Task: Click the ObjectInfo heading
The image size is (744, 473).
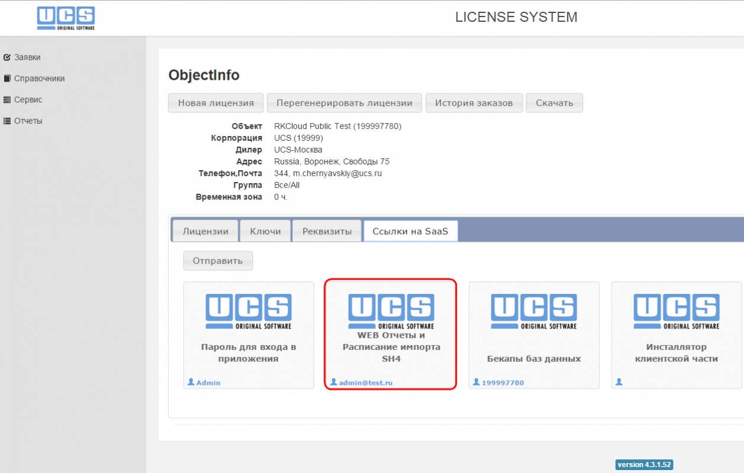Action: pos(204,75)
